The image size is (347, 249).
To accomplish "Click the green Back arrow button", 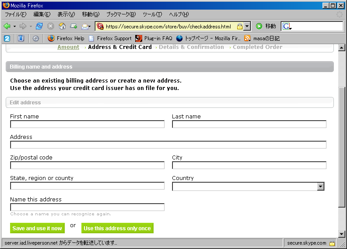I will tap(7, 26).
